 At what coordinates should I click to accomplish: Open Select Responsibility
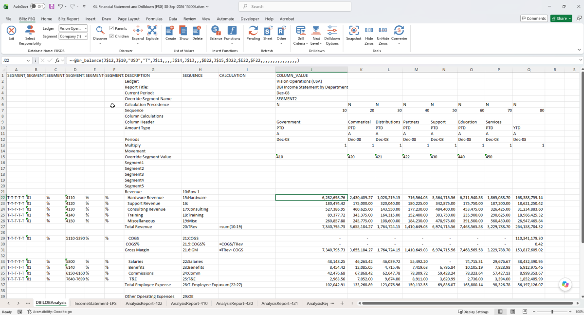[x=30, y=35]
